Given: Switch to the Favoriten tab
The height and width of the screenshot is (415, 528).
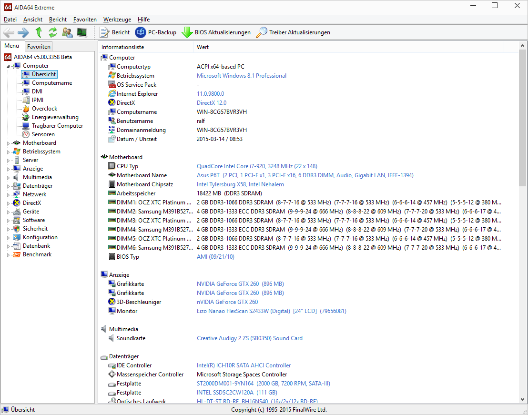Looking at the screenshot, I should pos(39,46).
